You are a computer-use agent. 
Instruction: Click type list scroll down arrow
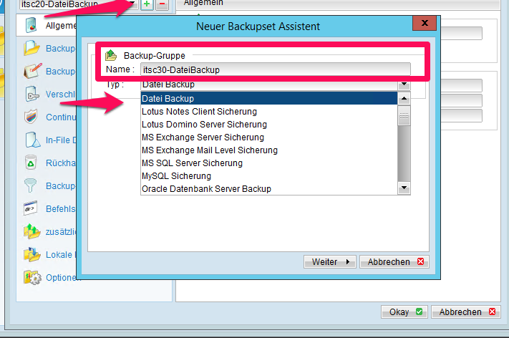click(x=404, y=188)
